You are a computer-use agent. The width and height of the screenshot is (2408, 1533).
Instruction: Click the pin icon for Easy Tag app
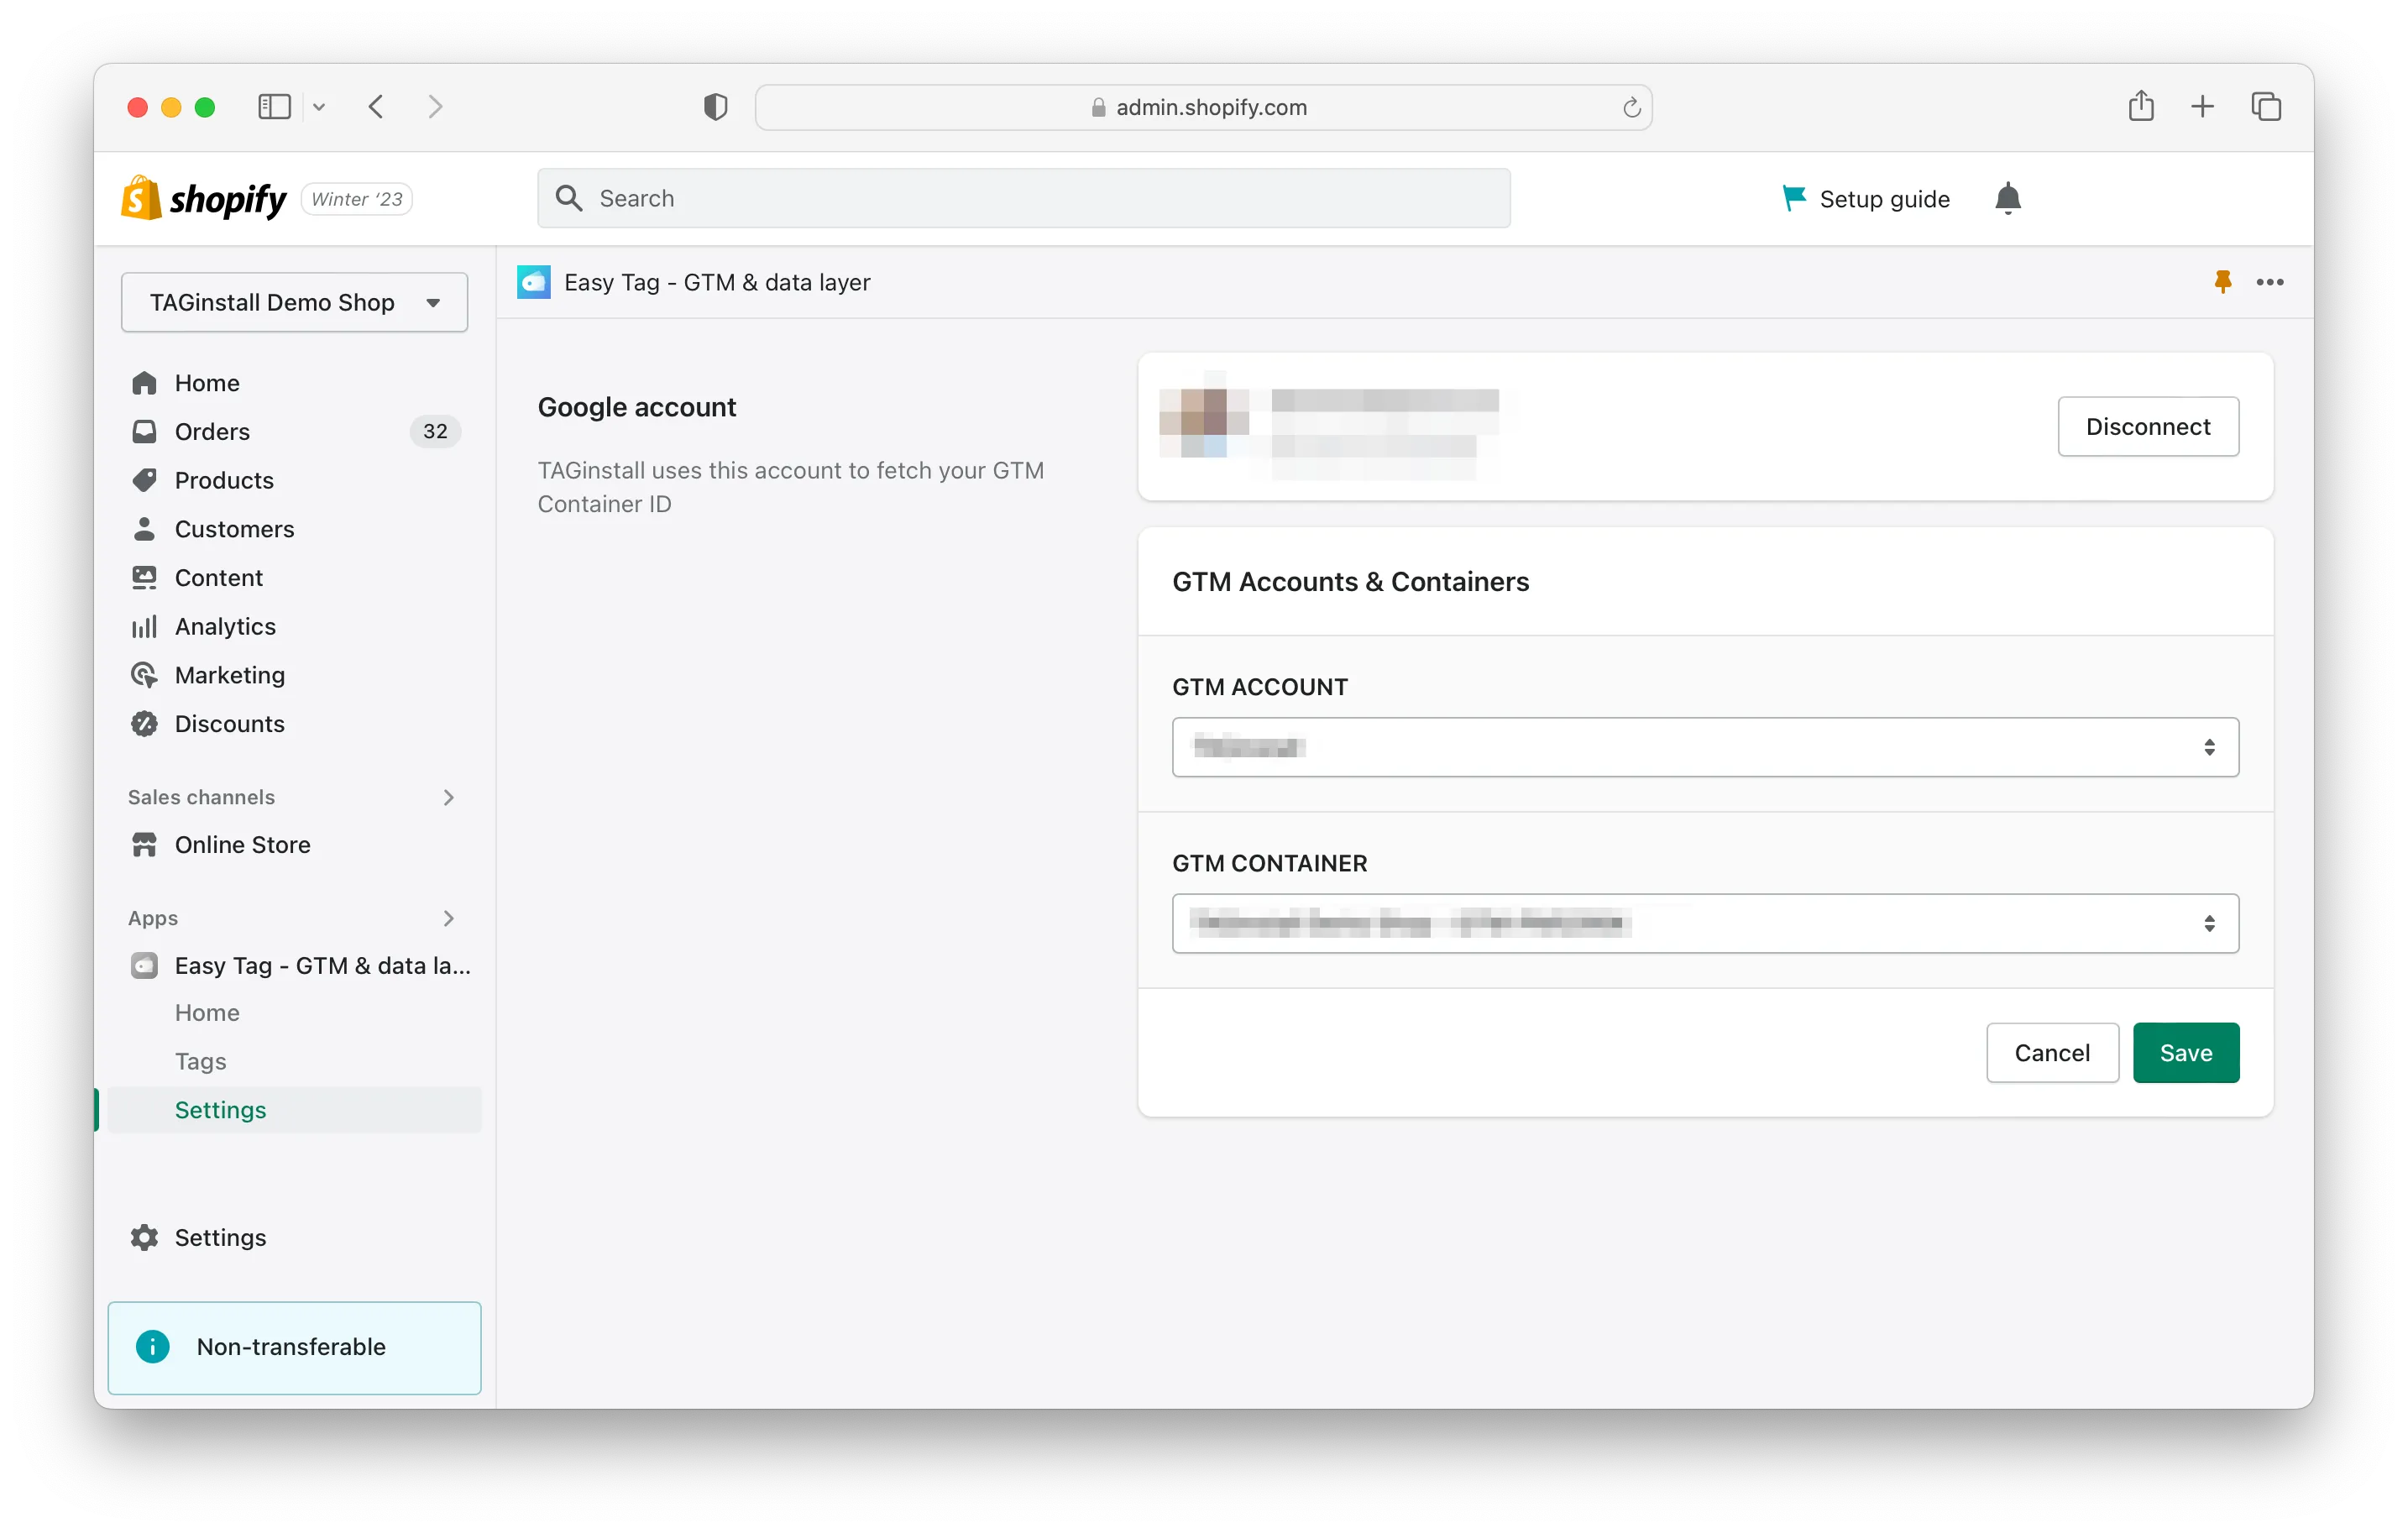[2222, 282]
